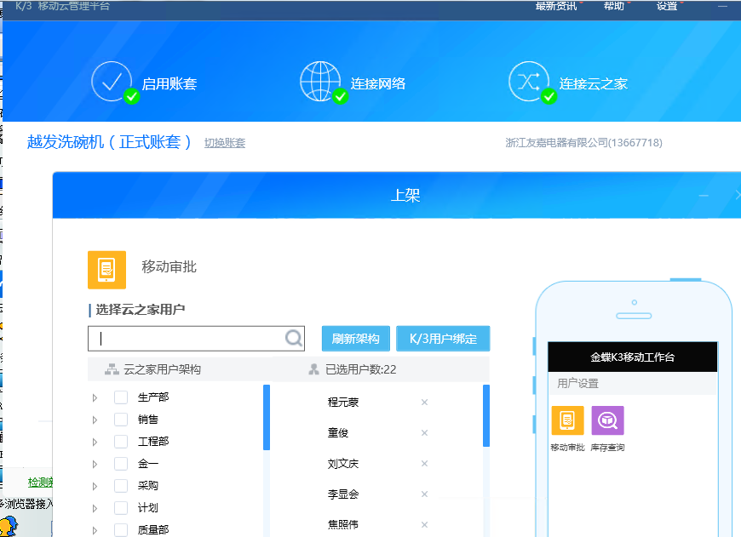Check the 采购 checkbox
Screen dimensions: 741x537
tap(121, 486)
